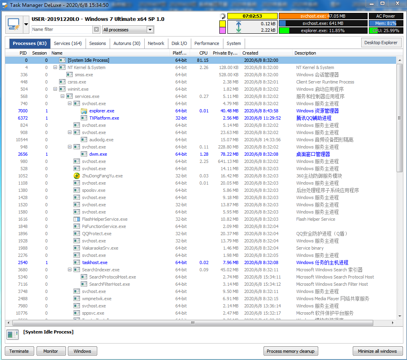The image size is (407, 360).
Task: Click the vertical scrollbar down arrow
Action: point(400,316)
